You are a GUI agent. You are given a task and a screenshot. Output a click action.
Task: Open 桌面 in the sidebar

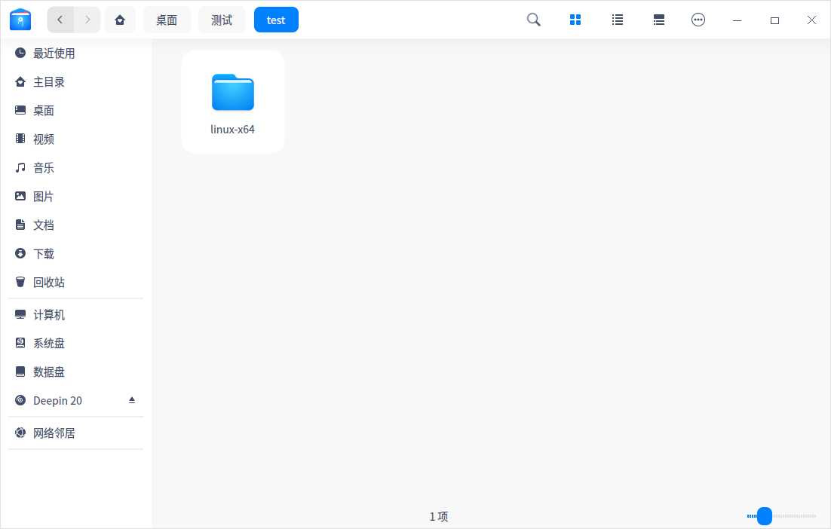point(76,110)
